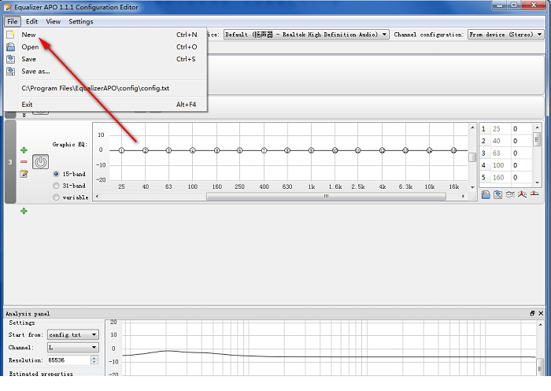Open the View menu

click(x=53, y=21)
